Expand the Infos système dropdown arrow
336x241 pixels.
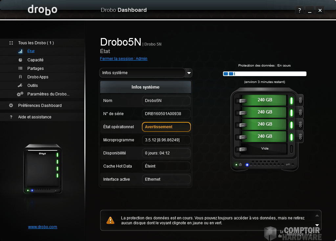[x=189, y=73]
